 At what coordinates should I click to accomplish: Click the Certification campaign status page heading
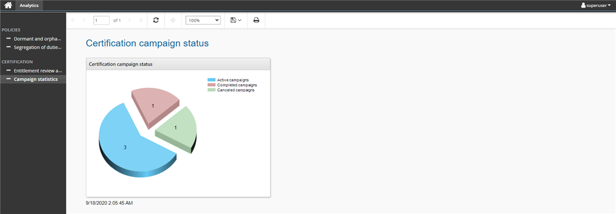[147, 43]
